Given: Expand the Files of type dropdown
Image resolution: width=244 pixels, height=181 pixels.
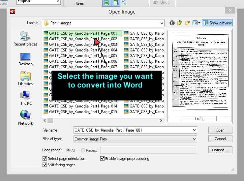Looking at the screenshot, I should [x=194, y=139].
